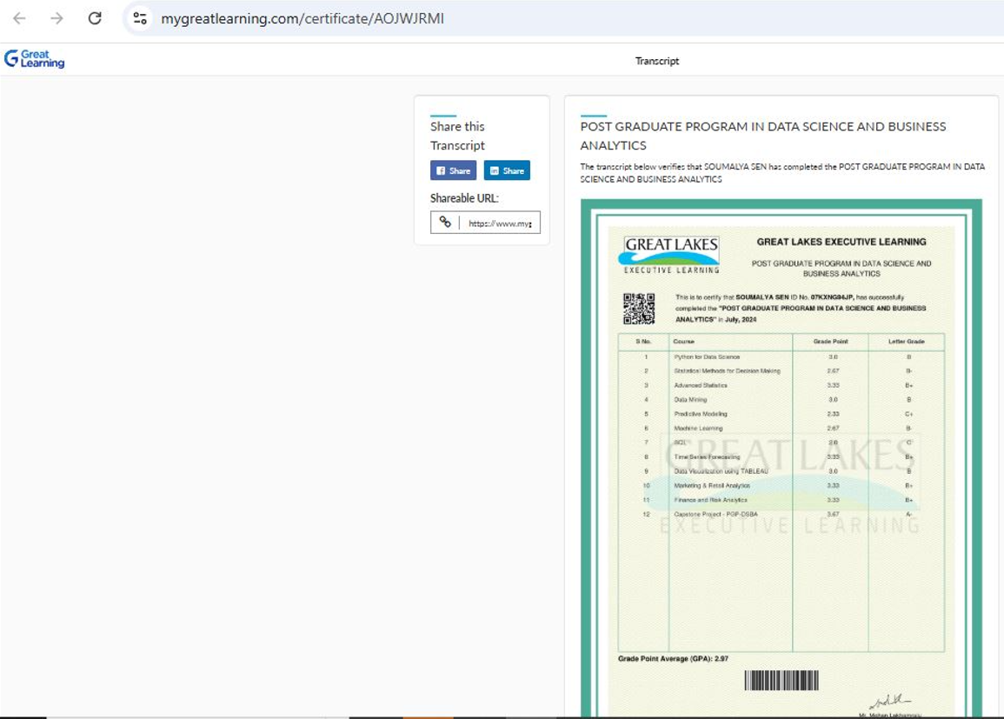This screenshot has height=719, width=1004.
Task: Click the QR code on the certificate
Action: (x=639, y=309)
